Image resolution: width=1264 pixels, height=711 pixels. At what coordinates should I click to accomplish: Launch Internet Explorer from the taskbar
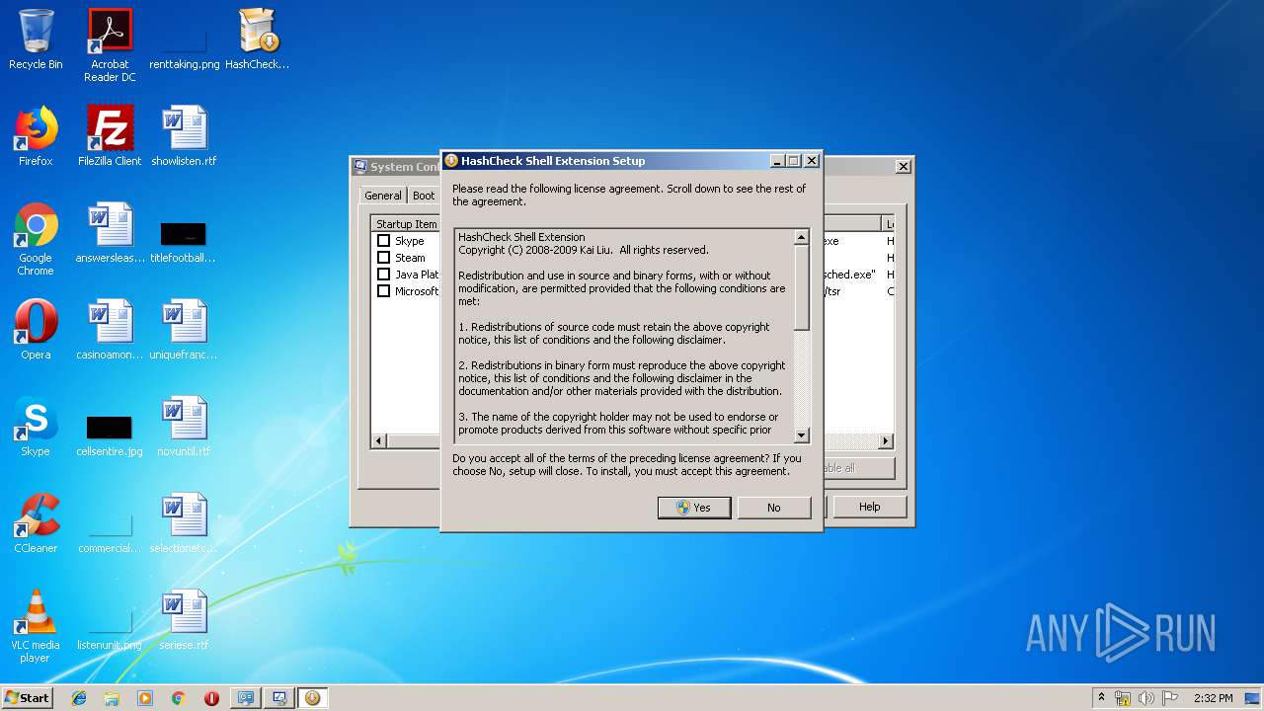pos(79,698)
